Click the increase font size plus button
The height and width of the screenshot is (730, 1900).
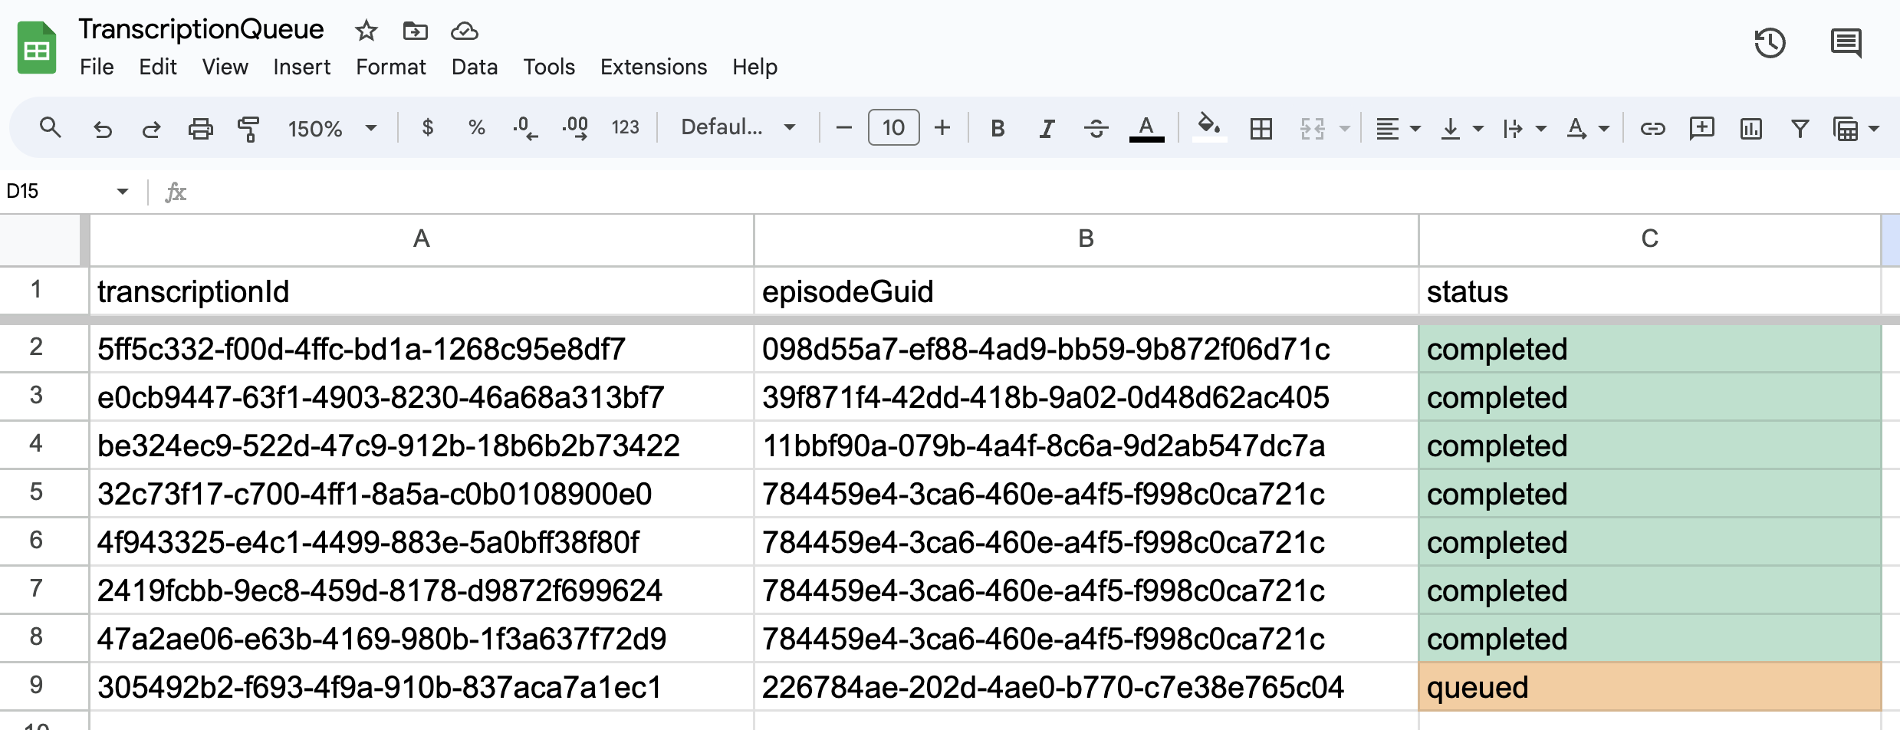(942, 128)
